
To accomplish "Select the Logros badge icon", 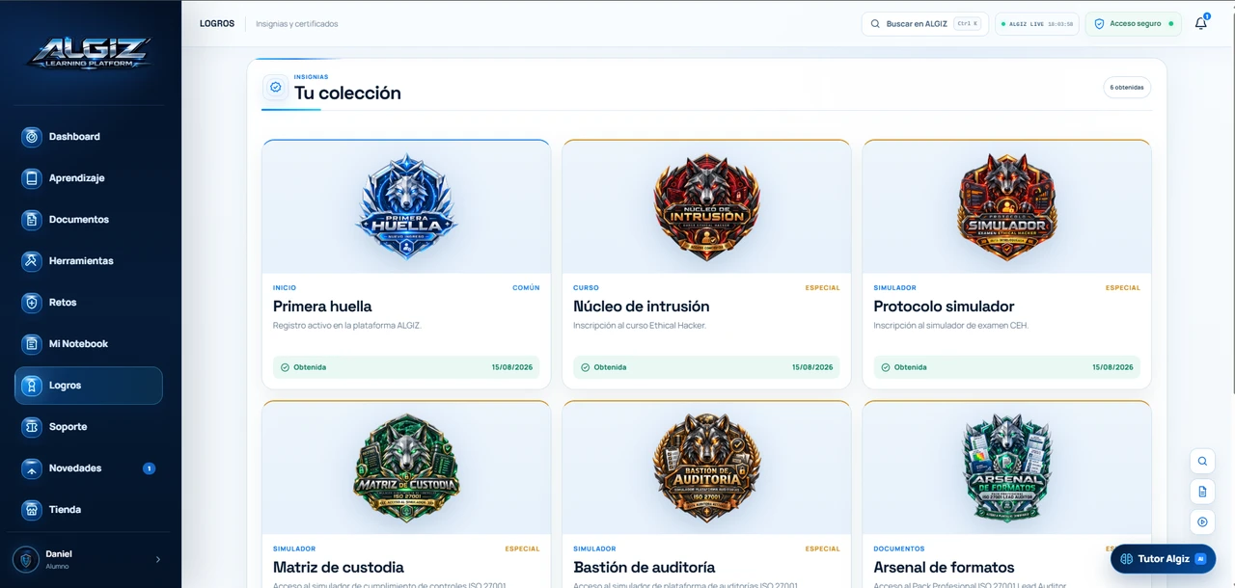I will 32,386.
